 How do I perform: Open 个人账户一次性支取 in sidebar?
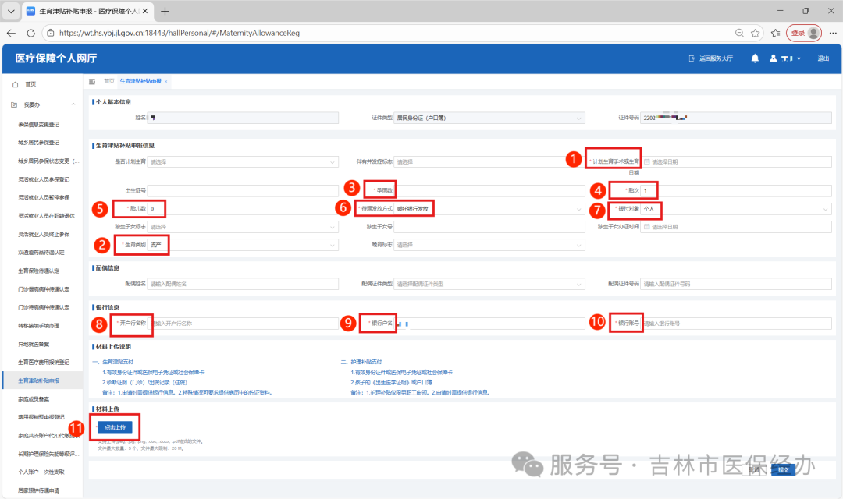pyautogui.click(x=41, y=472)
